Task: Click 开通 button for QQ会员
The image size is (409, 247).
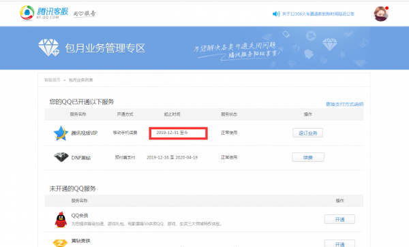Action: point(339,219)
